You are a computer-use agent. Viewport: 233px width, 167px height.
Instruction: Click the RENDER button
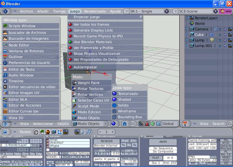click(107, 141)
